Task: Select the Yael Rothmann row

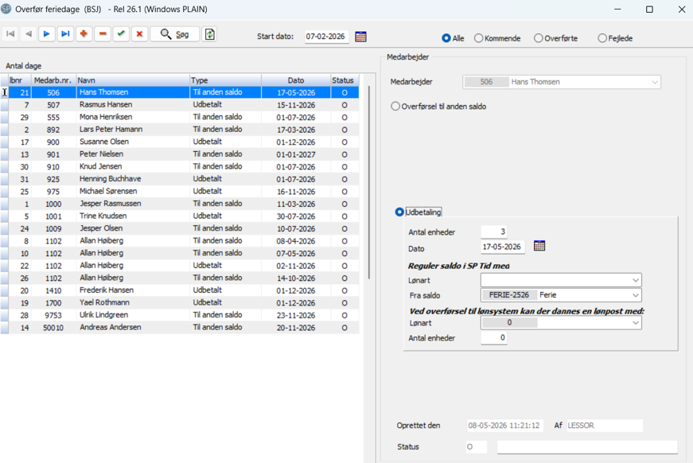Action: tap(180, 302)
